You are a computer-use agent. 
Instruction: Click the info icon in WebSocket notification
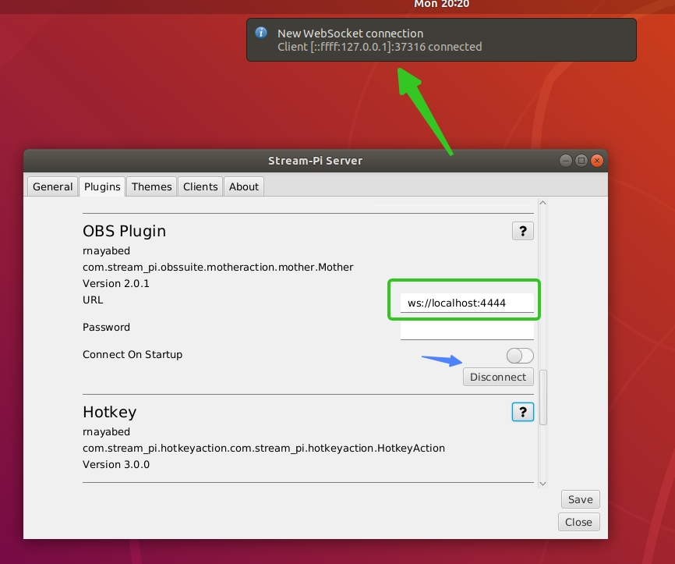[x=261, y=33]
